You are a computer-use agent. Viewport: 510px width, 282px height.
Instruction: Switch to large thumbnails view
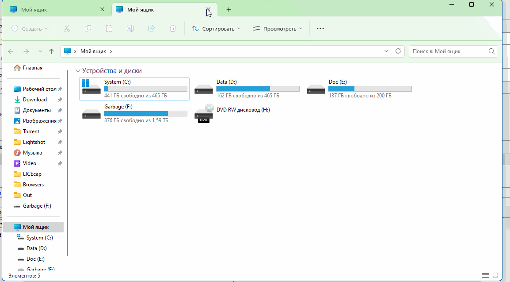pyautogui.click(x=495, y=275)
